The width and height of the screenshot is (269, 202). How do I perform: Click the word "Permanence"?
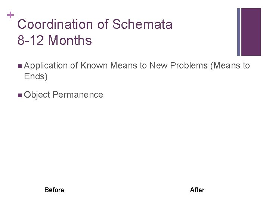coord(78,95)
